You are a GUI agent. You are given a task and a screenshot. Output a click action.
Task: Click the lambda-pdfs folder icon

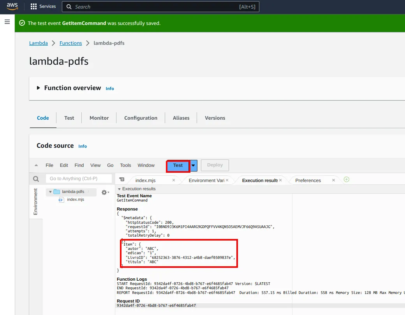point(56,192)
